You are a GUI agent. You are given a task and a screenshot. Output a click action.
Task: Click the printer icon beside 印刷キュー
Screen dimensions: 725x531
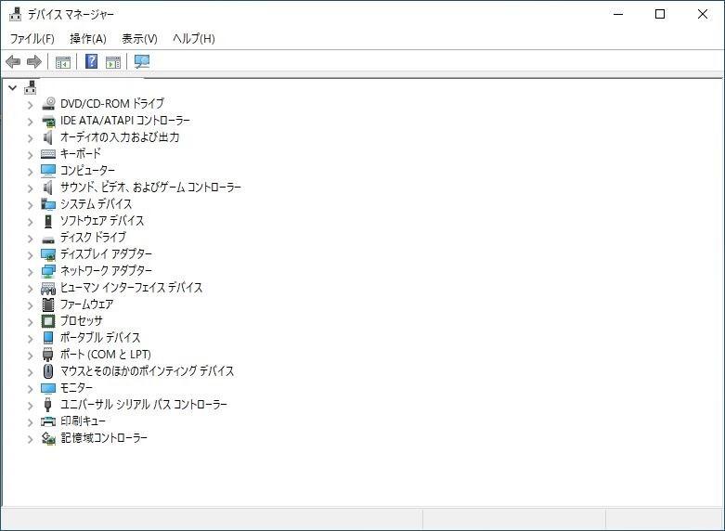[x=48, y=421]
